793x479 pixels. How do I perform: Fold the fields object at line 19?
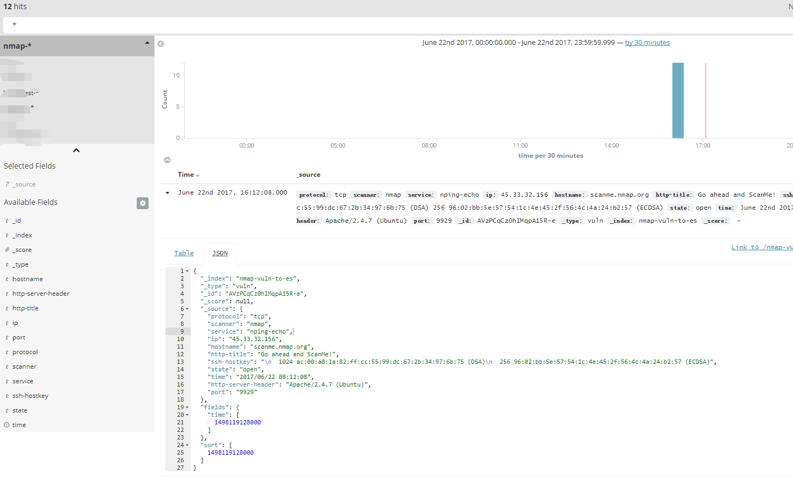187,407
